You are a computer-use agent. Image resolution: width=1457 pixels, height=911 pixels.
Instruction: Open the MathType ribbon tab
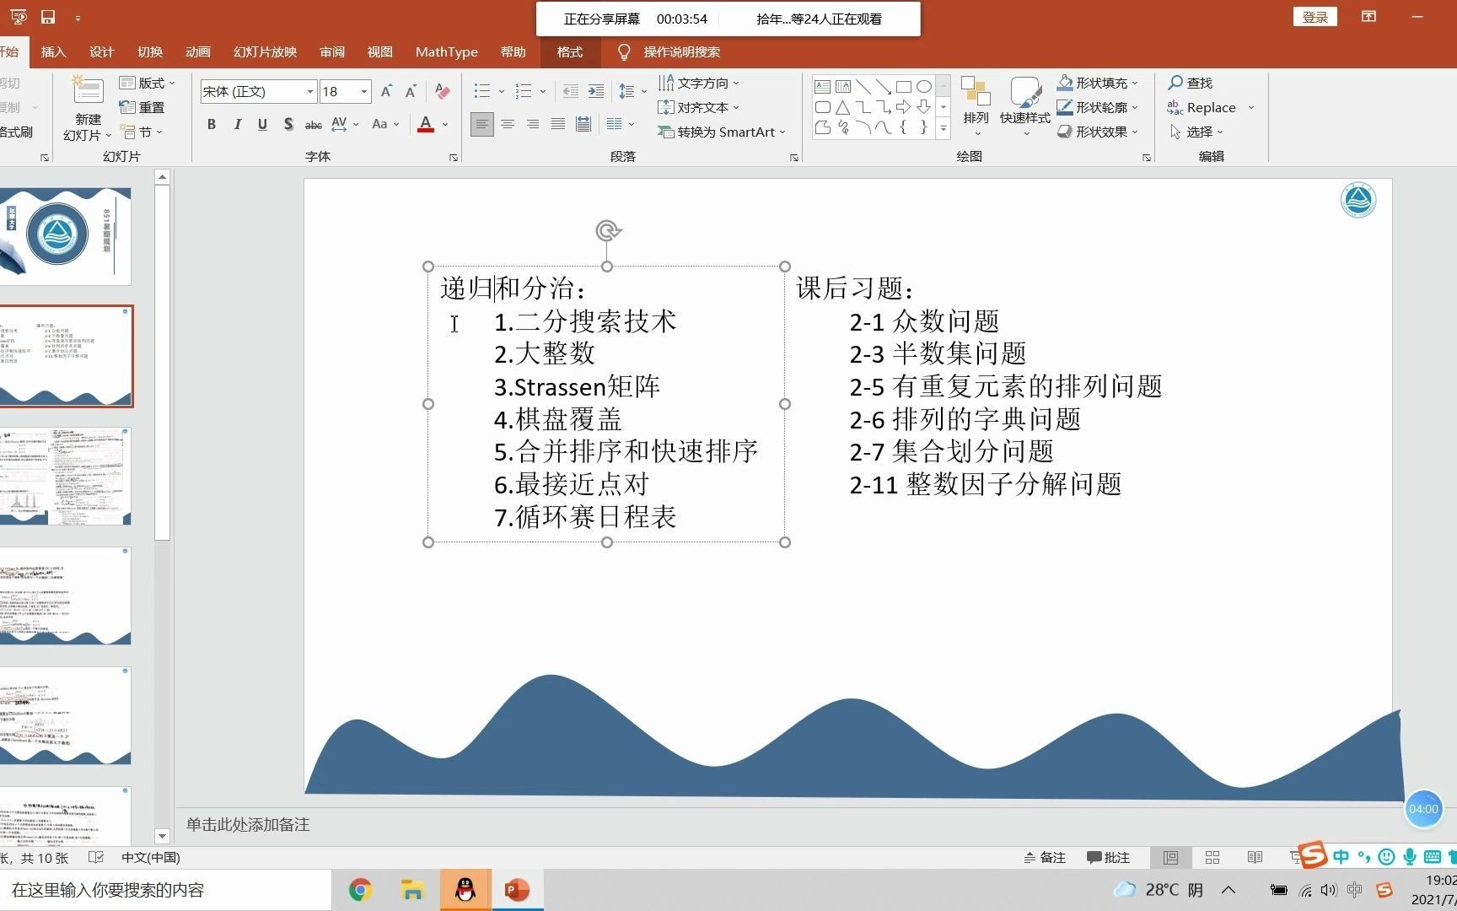(x=446, y=51)
